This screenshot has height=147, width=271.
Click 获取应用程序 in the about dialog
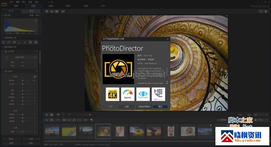(x=144, y=107)
